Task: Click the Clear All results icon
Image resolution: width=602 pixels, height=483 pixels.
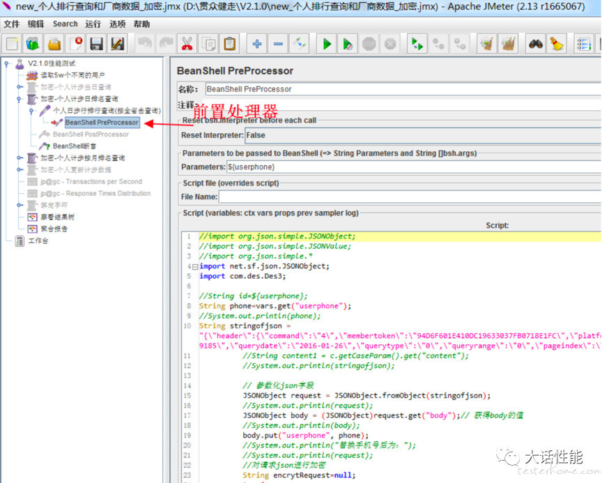Action: point(508,44)
